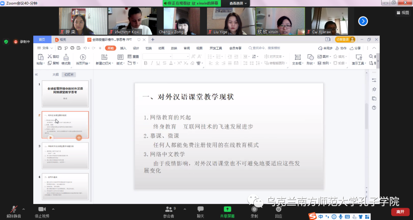The height and width of the screenshot is (220, 413).
Task: Open Zoom reactions menu
Action: tap(278, 212)
